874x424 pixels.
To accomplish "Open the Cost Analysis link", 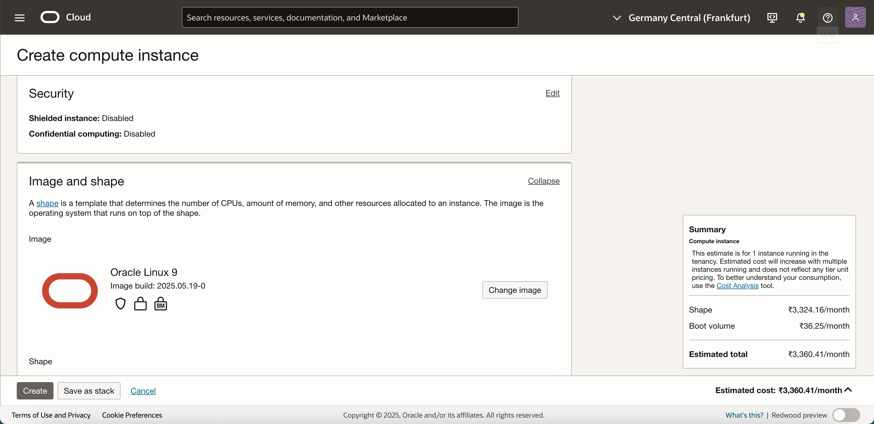I will pyautogui.click(x=737, y=285).
